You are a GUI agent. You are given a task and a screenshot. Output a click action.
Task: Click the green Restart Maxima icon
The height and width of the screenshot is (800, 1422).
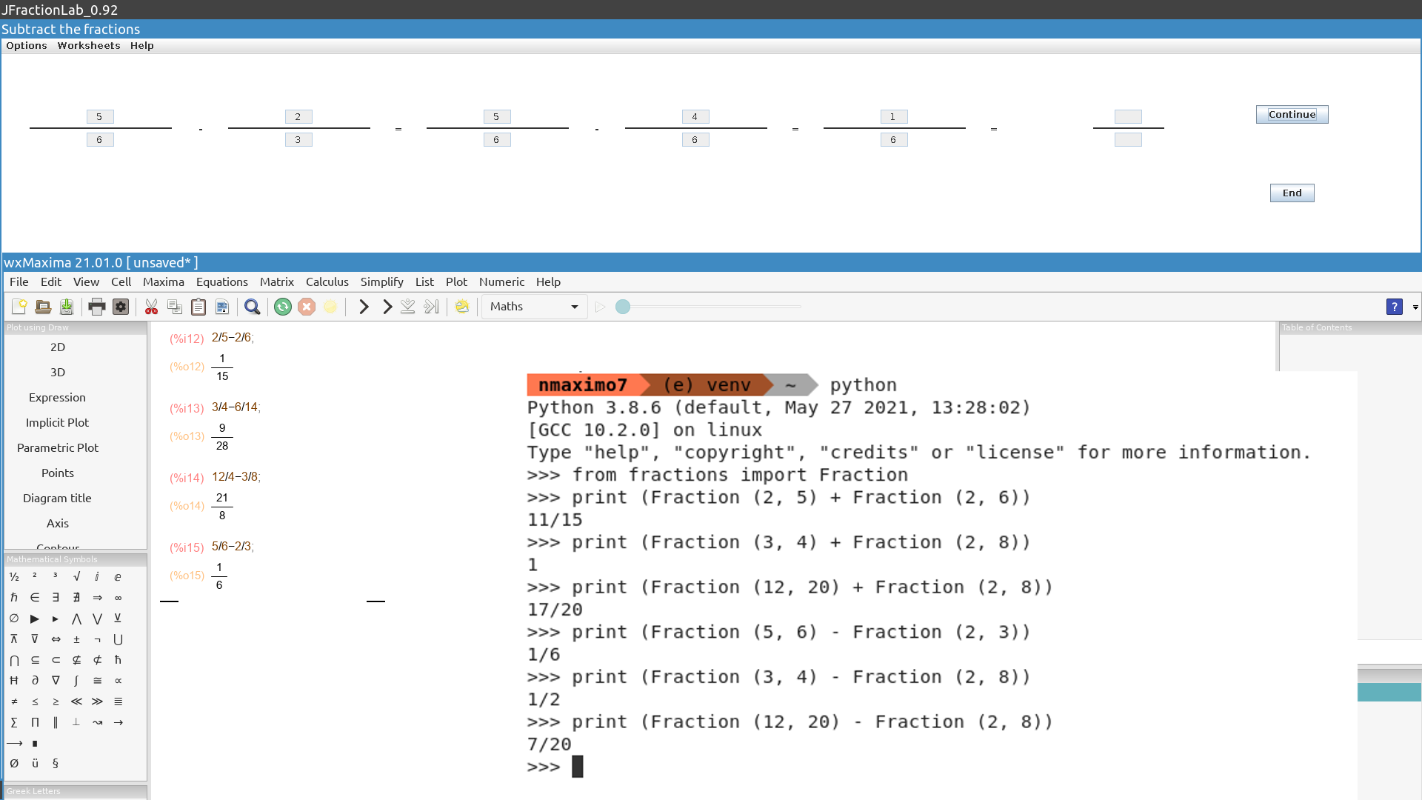click(x=283, y=307)
